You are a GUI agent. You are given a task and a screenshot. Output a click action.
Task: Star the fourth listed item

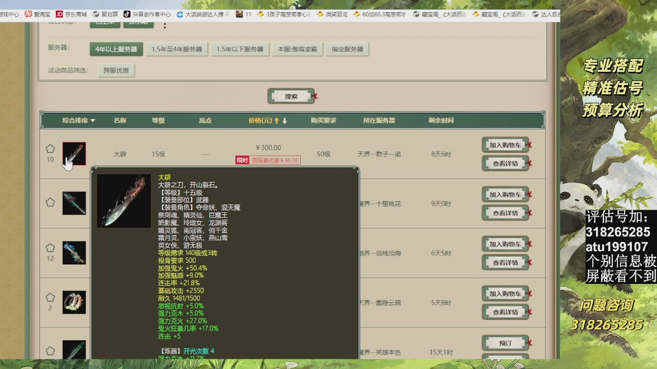pyautogui.click(x=50, y=298)
